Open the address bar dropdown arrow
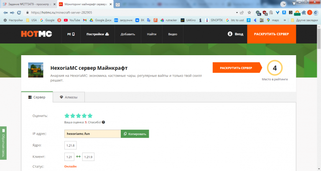321x171 pixels. tap(237, 13)
